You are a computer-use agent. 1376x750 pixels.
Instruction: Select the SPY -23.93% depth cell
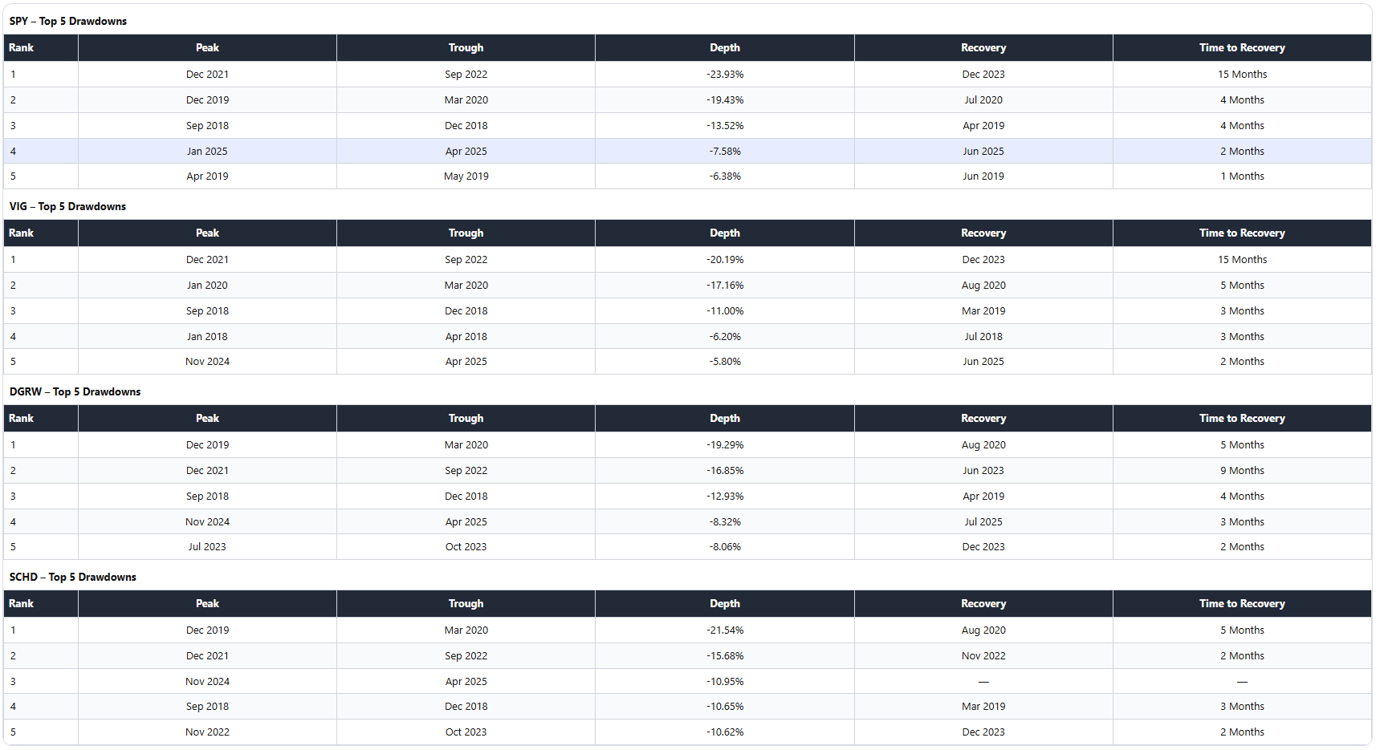pos(724,75)
